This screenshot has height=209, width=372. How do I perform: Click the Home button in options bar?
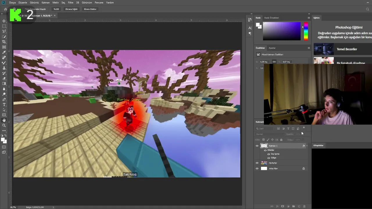point(5,9)
